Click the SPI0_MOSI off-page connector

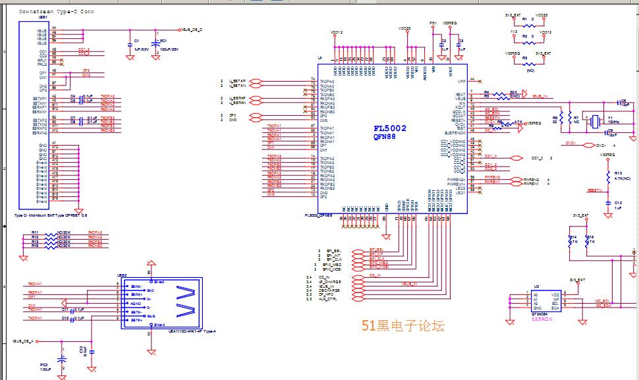(358, 269)
